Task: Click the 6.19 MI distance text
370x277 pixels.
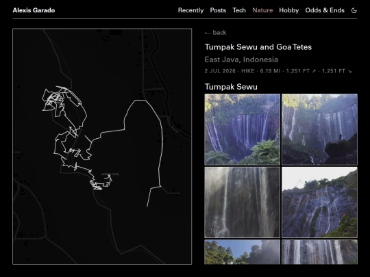Action: click(x=270, y=71)
